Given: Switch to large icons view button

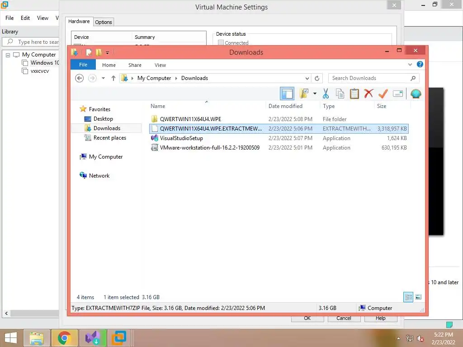Looking at the screenshot, I should click(418, 297).
